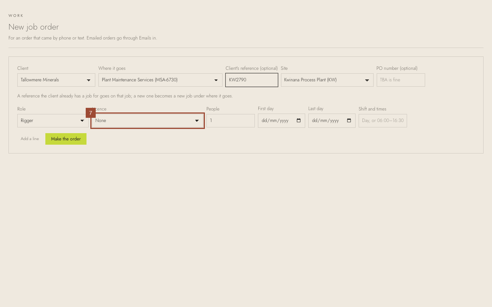Open the Where it goes dropdown

click(x=160, y=80)
